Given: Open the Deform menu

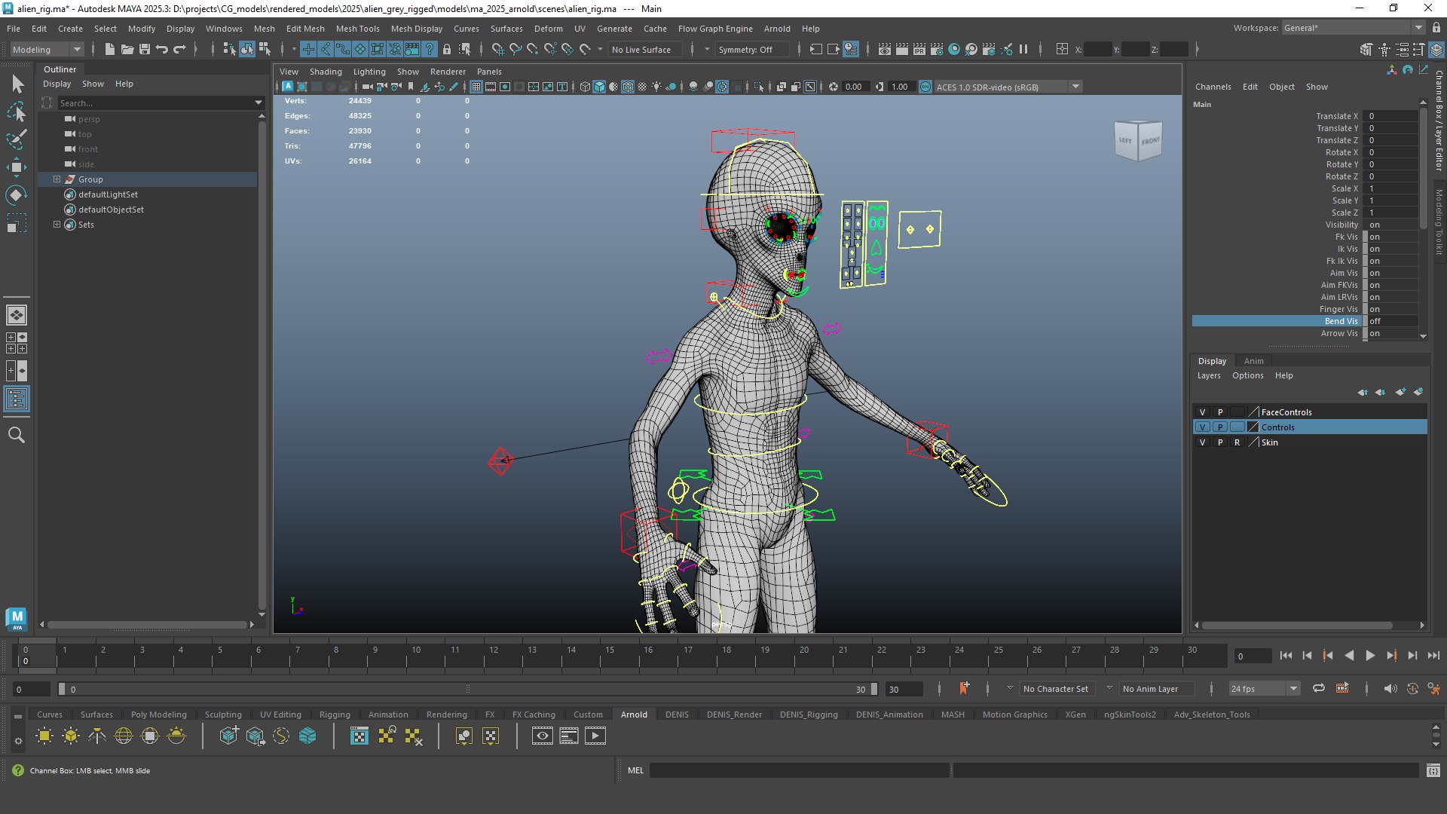Looking at the screenshot, I should 548,29.
